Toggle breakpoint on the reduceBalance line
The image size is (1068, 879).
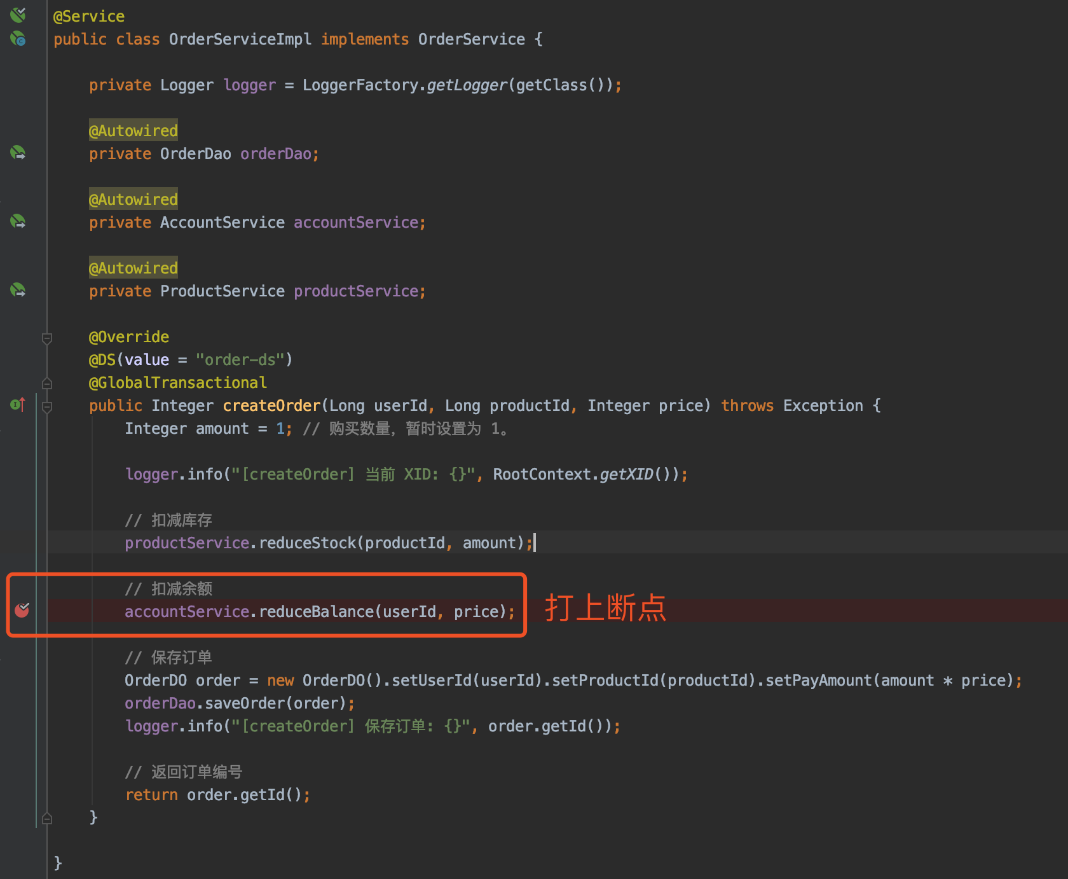pyautogui.click(x=22, y=610)
